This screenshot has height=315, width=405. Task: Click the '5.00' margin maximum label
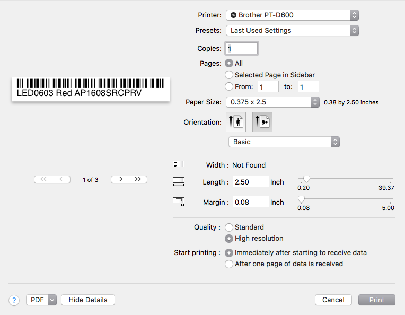click(388, 208)
